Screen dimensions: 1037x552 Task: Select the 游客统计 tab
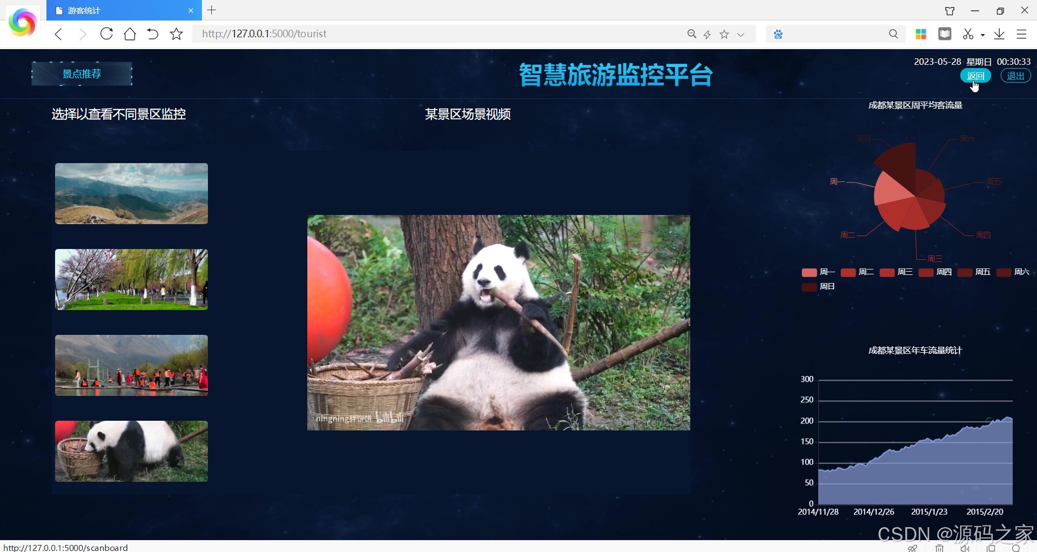pyautogui.click(x=124, y=10)
